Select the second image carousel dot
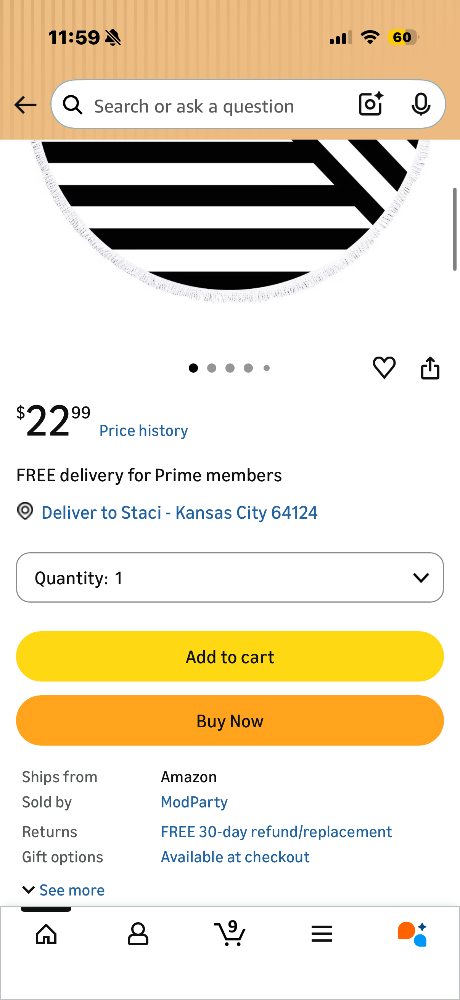Viewport: 460px width, 1000px height. 212,368
